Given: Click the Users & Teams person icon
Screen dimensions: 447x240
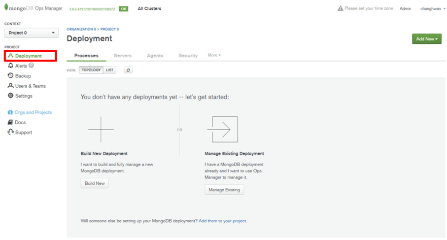Looking at the screenshot, I should click(10, 86).
